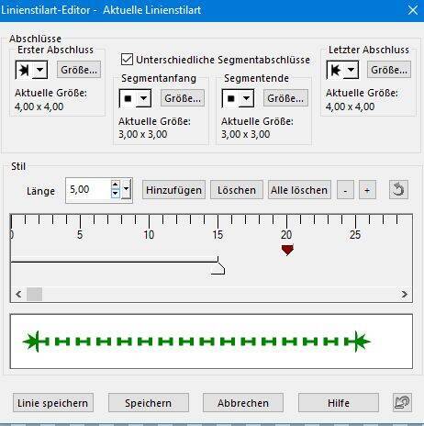Viewport: 424px width, 426px height.
Task: Increase Länge value with up spinner
Action: tap(115, 185)
